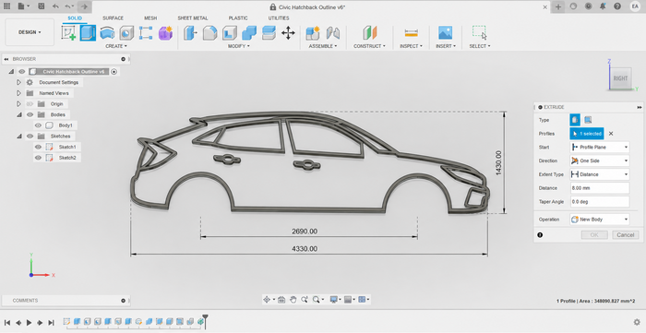This screenshot has height=333, width=646.
Task: Switch to the UTILITIES tab
Action: click(x=279, y=18)
